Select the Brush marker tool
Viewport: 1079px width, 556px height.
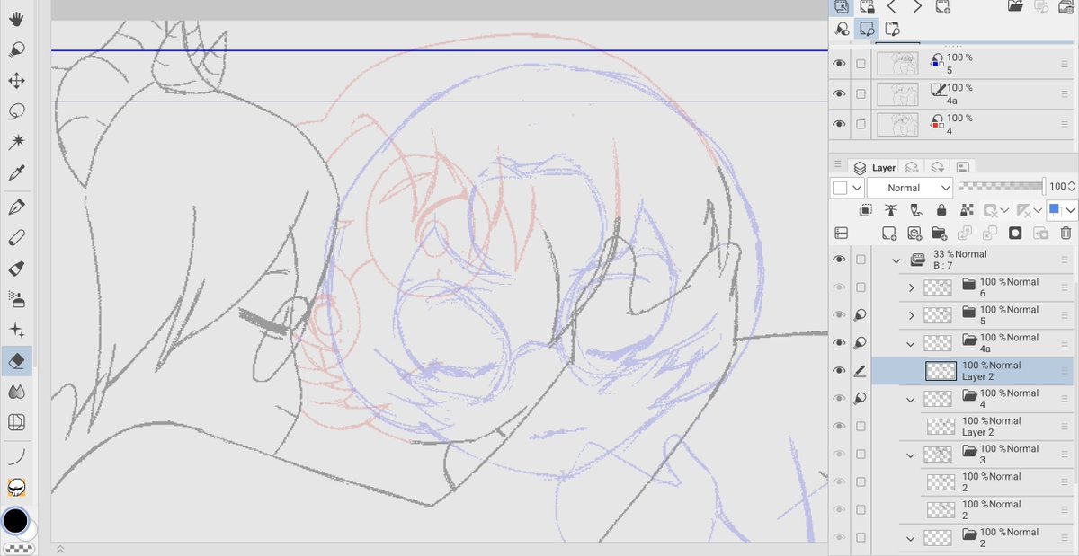(16, 269)
